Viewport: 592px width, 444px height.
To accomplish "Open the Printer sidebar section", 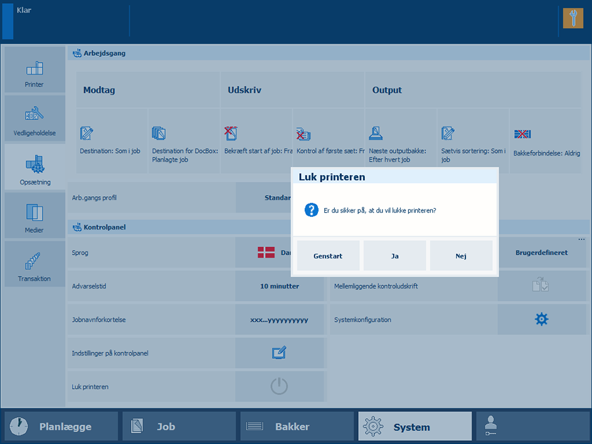I will (34, 70).
